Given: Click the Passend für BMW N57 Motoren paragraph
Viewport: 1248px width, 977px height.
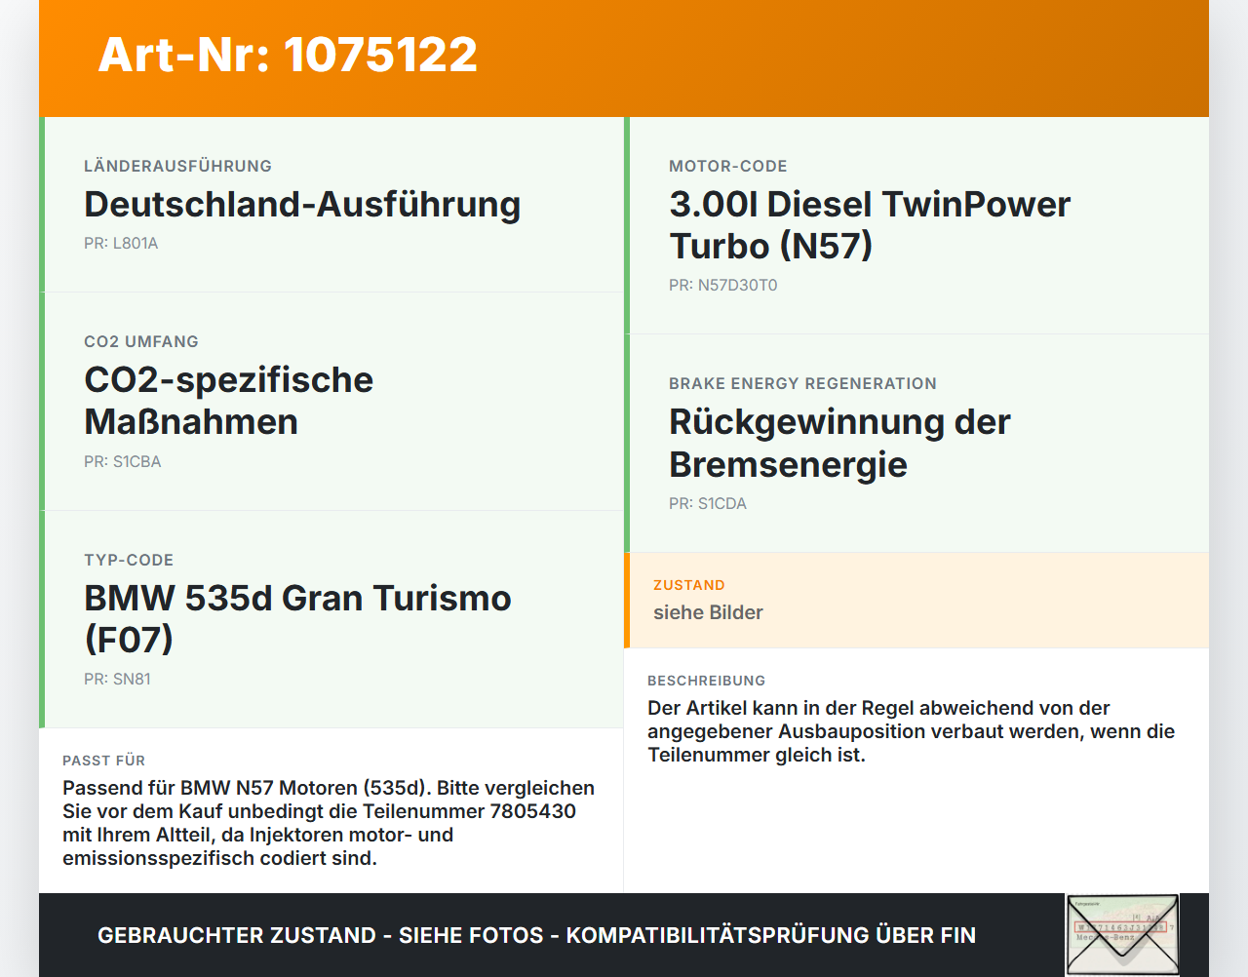Looking at the screenshot, I should click(329, 823).
